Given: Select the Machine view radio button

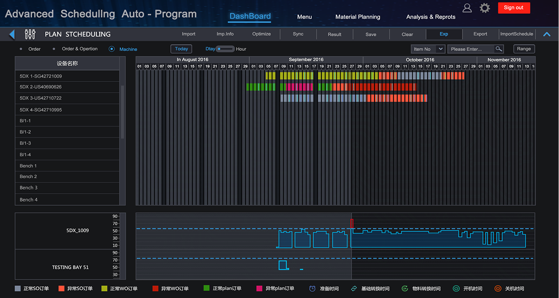Looking at the screenshot, I should tap(112, 49).
